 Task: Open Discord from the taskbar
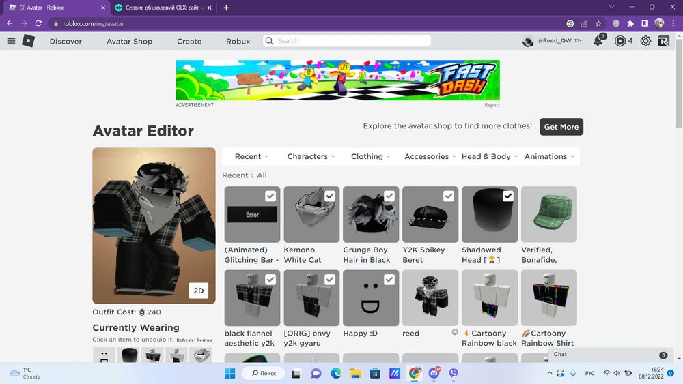tap(434, 372)
